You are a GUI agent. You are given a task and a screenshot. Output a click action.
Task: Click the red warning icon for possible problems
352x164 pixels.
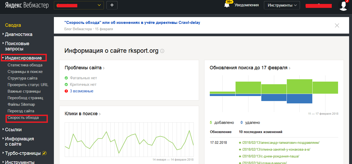click(66, 91)
